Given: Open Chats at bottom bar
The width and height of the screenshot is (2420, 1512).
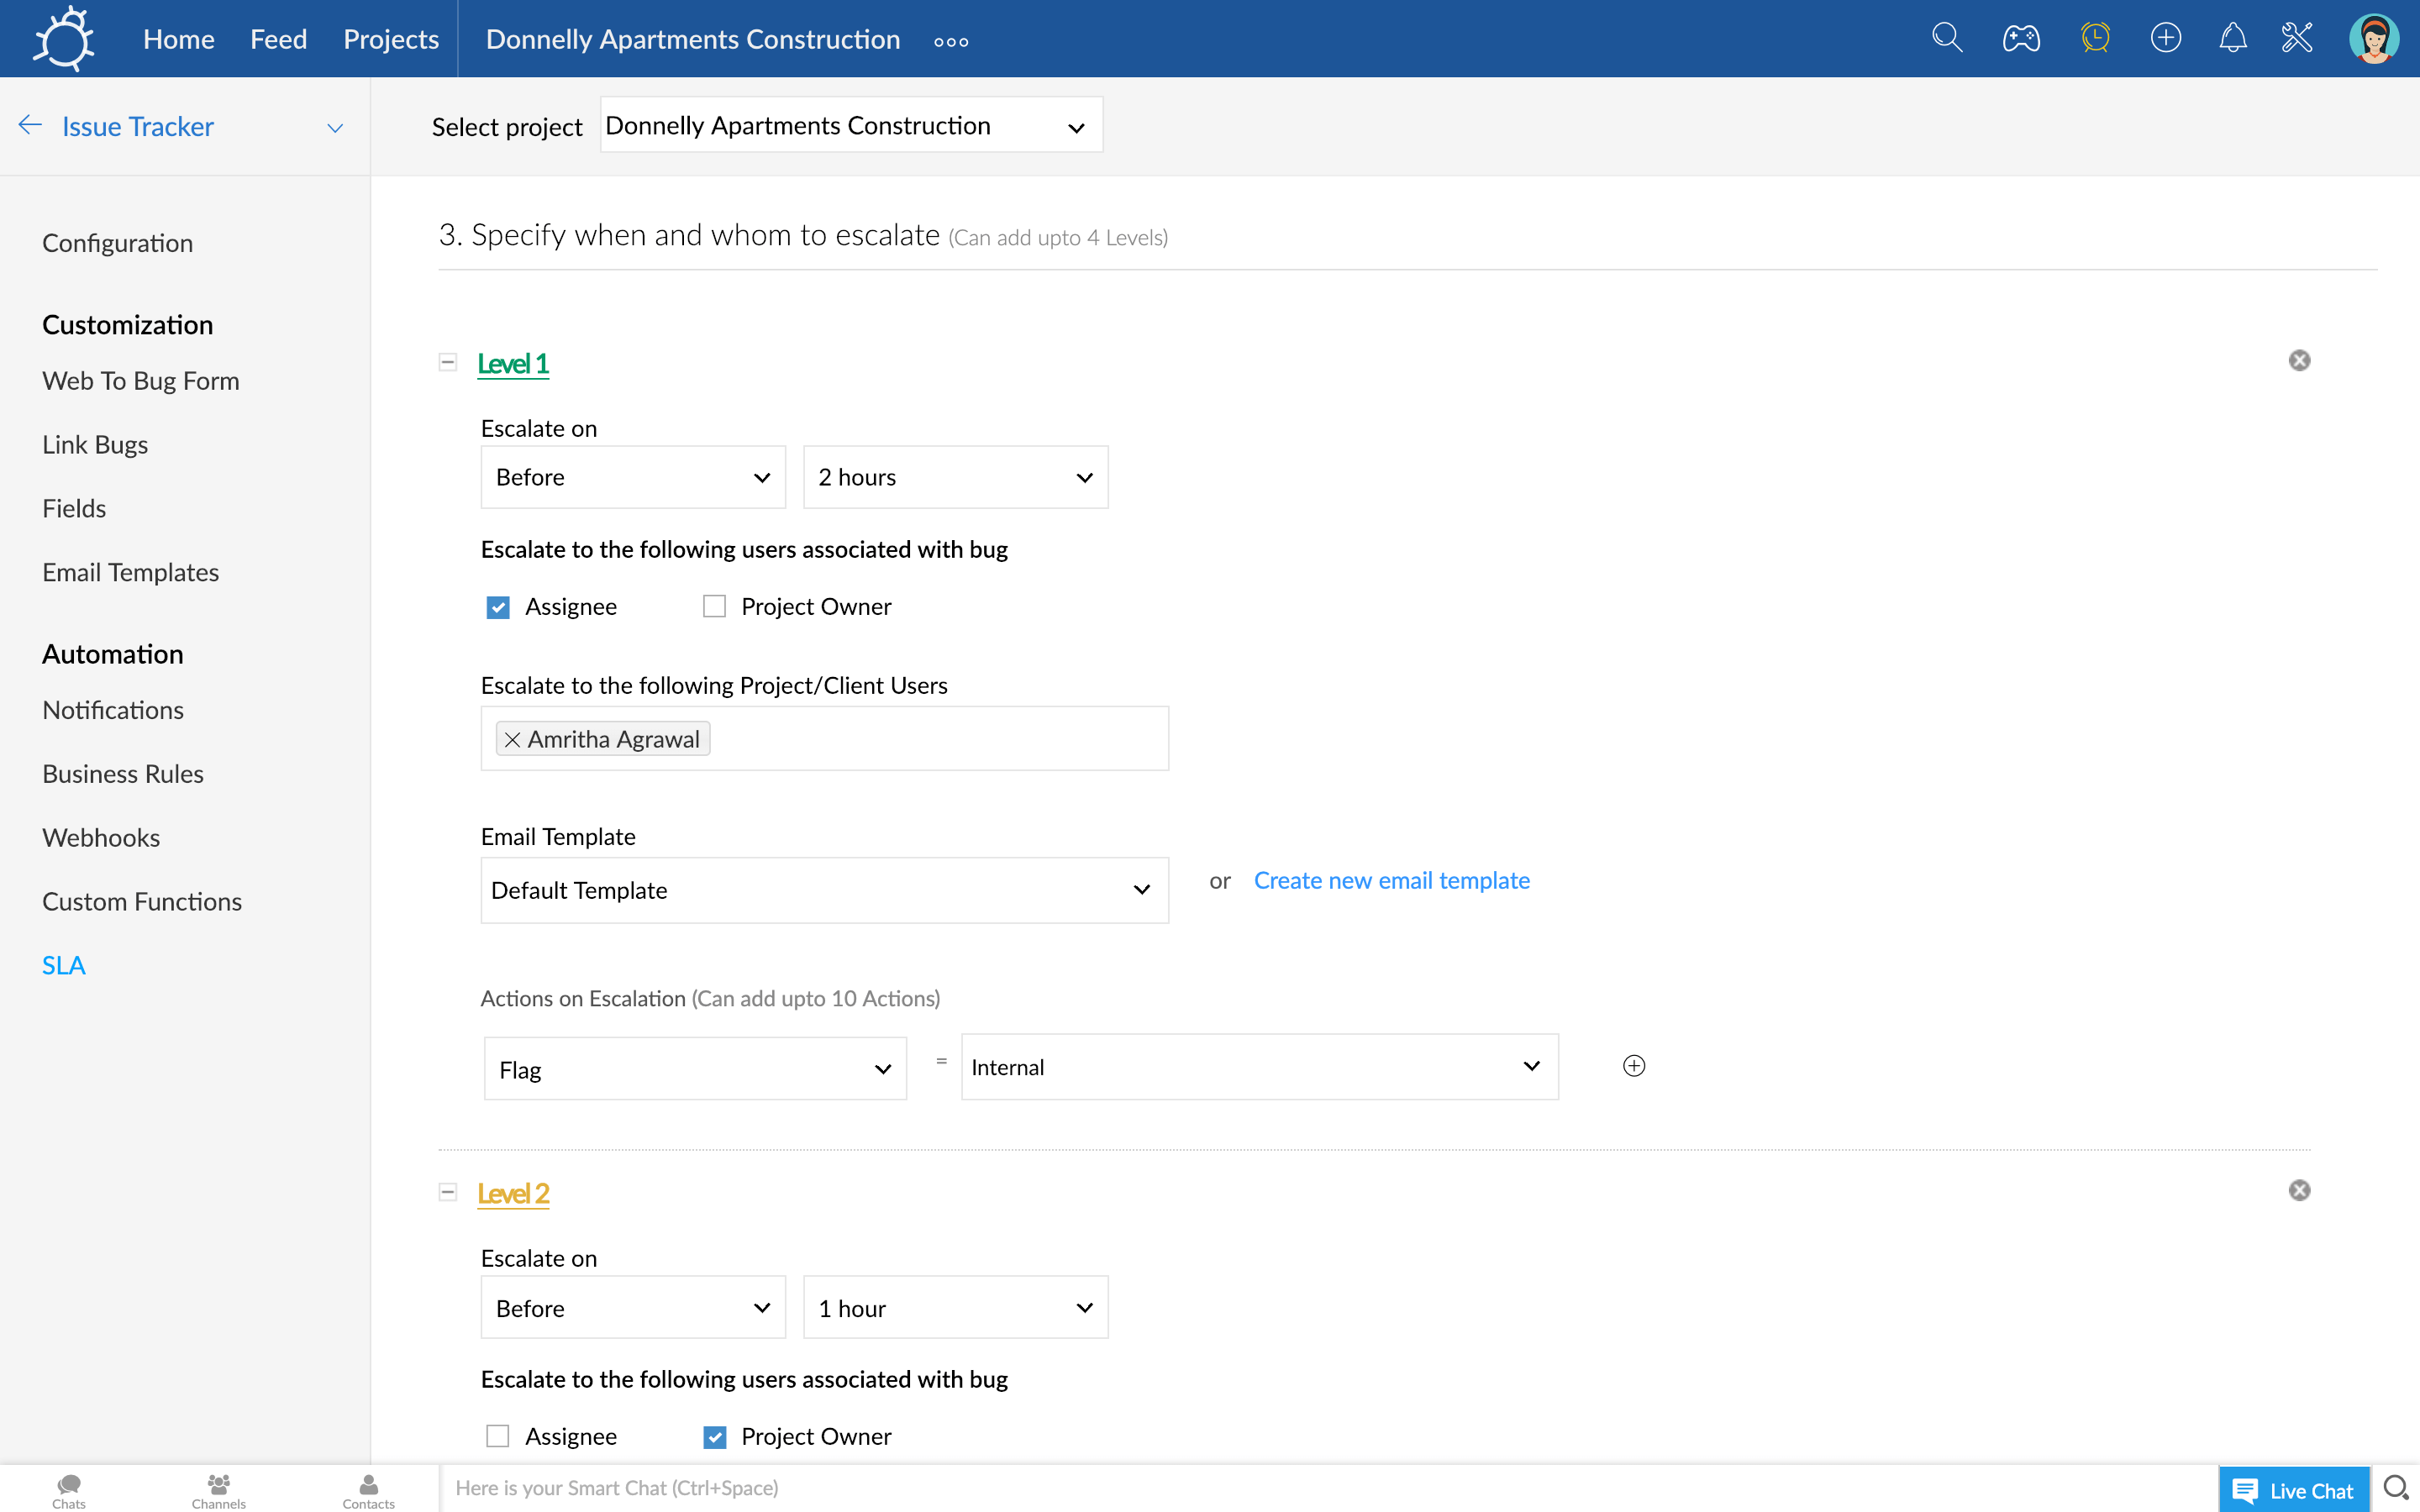Looking at the screenshot, I should 68,1490.
